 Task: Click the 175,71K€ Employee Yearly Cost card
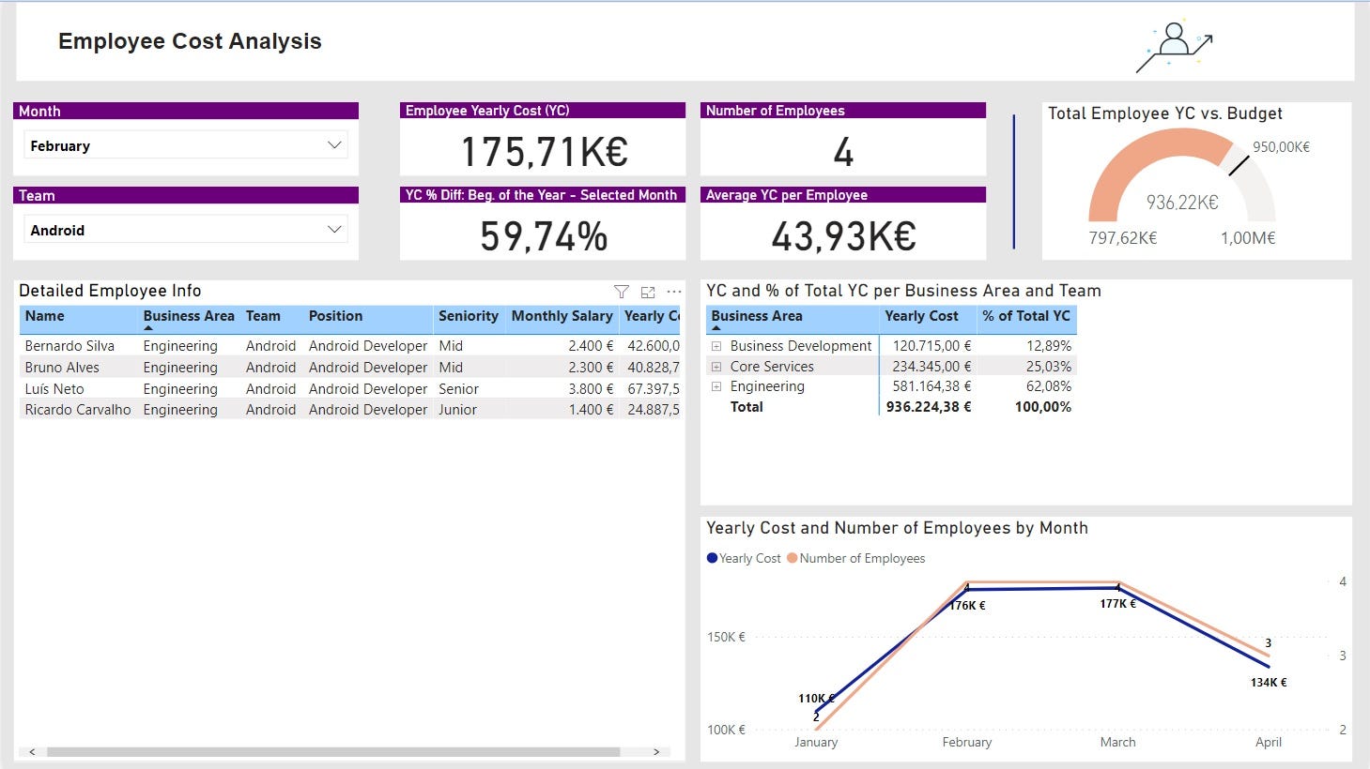544,152
